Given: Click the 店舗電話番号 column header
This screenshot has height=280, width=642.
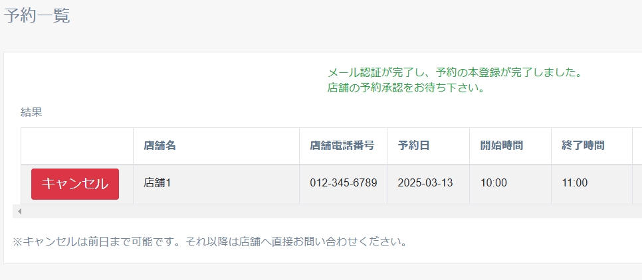Looking at the screenshot, I should click(x=342, y=145).
